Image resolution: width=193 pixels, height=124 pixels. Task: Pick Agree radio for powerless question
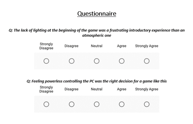[122, 104]
